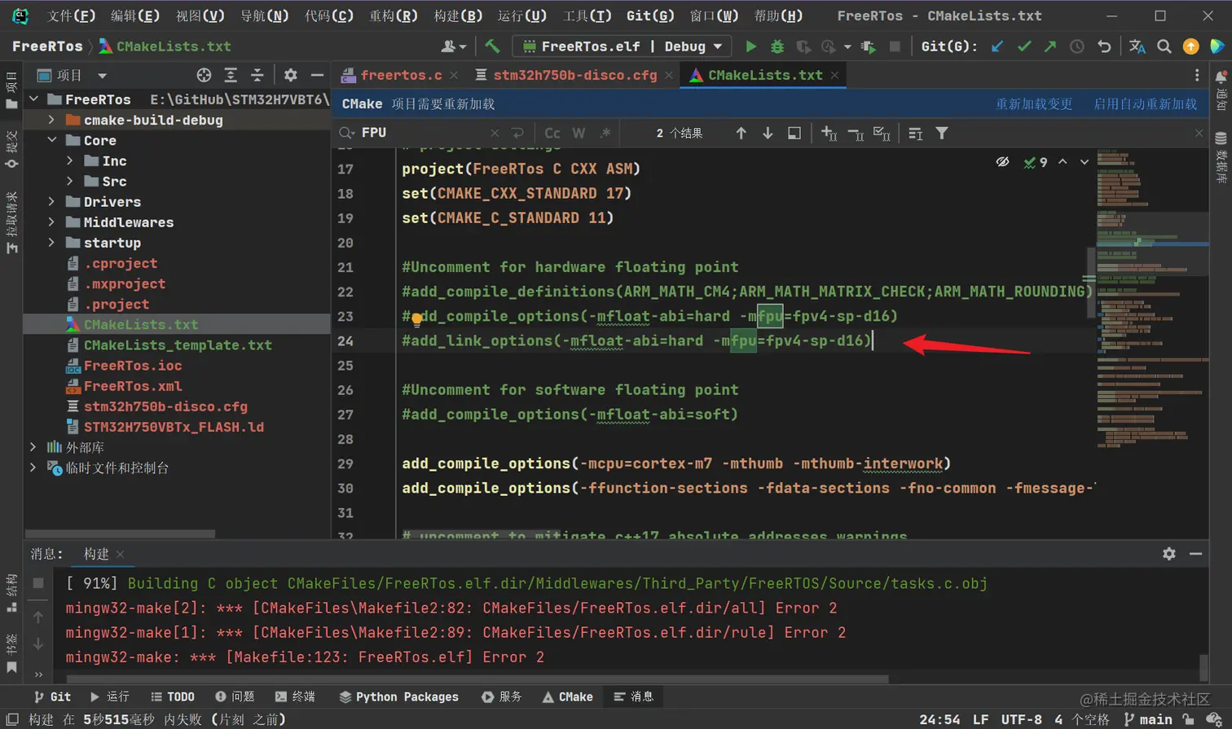Click the LF line separator indicator
The image size is (1232, 729).
coord(980,719)
